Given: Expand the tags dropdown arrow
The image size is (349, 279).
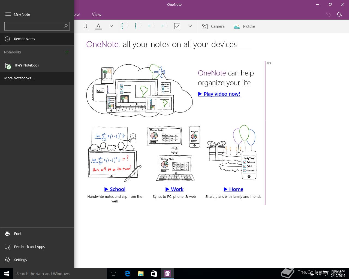Looking at the screenshot, I should pos(190,26).
